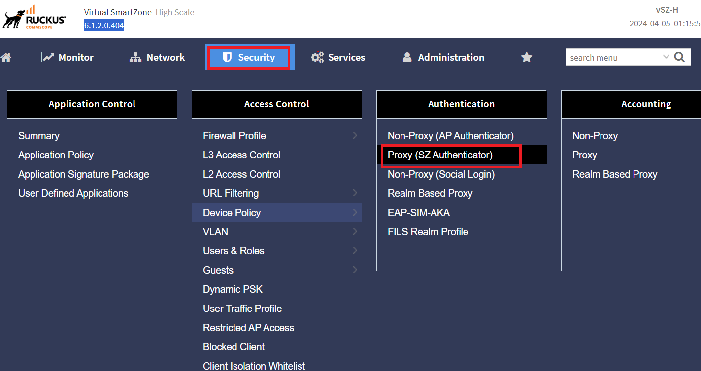Image resolution: width=701 pixels, height=371 pixels.
Task: Expand the Device Policy submenu arrow
Action: point(355,212)
